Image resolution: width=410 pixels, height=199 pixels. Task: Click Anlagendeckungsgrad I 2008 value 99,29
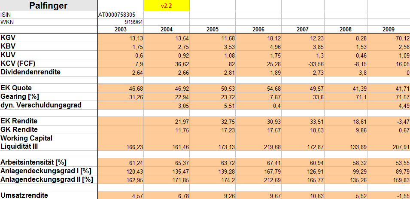[346, 171]
